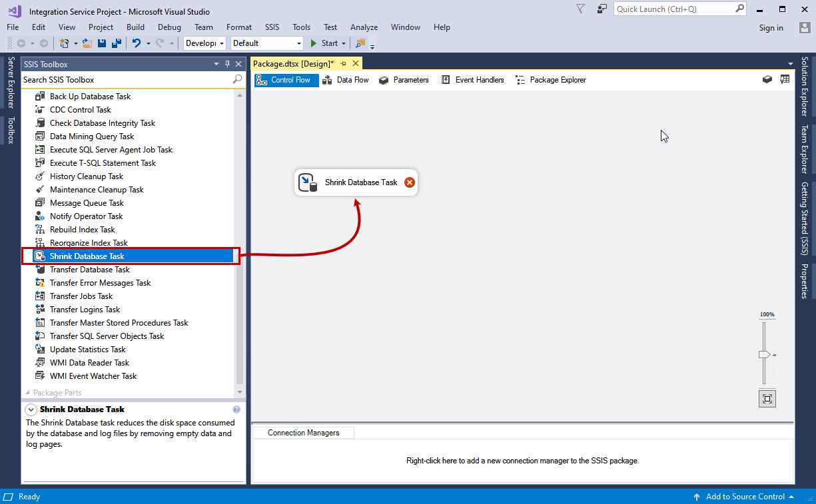Open the Server Explorer side tab
The height and width of the screenshot is (504, 816).
click(11, 83)
